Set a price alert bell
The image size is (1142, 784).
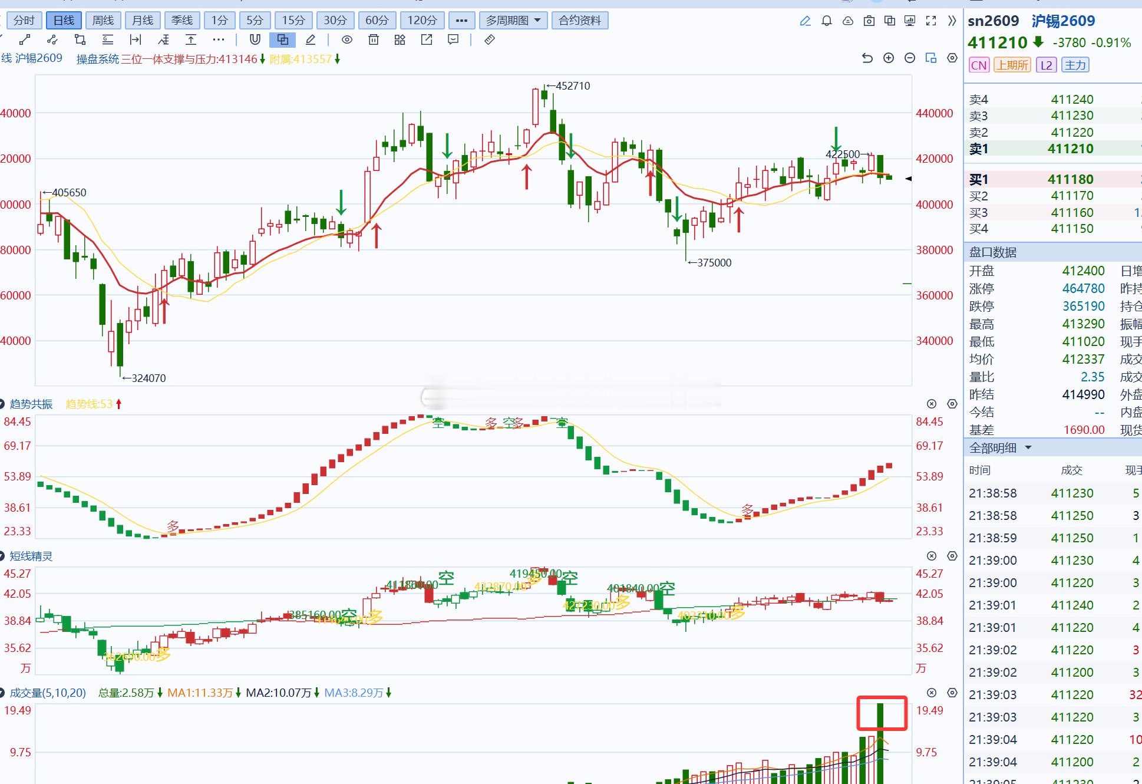[x=827, y=21]
